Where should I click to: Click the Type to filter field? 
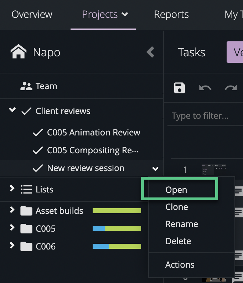tap(203, 116)
